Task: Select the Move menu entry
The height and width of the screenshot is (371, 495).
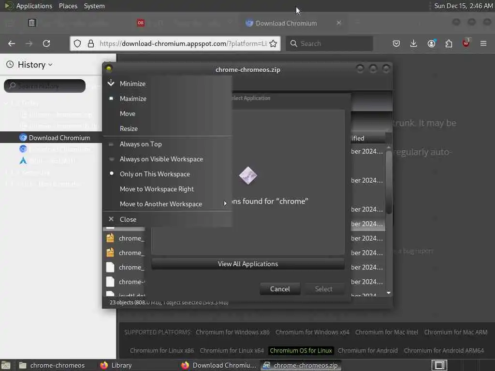Action: tap(167, 114)
